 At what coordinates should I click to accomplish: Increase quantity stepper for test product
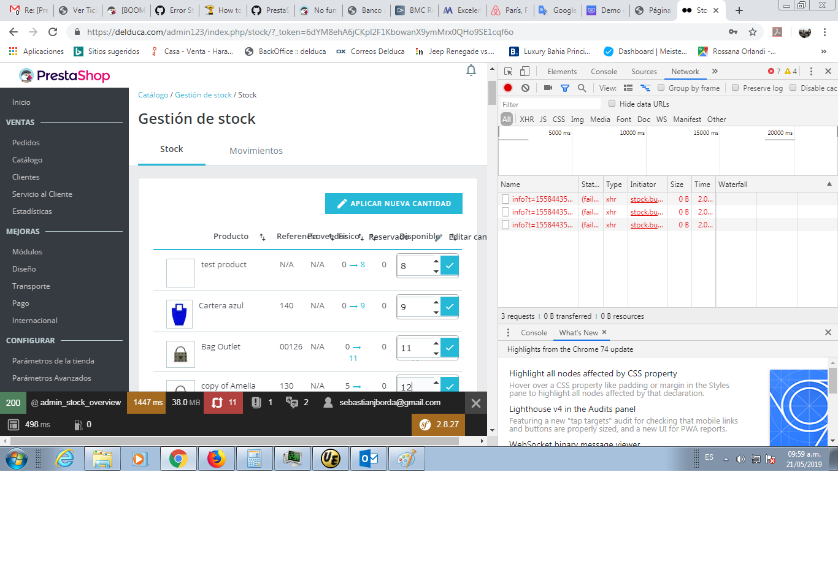436,261
